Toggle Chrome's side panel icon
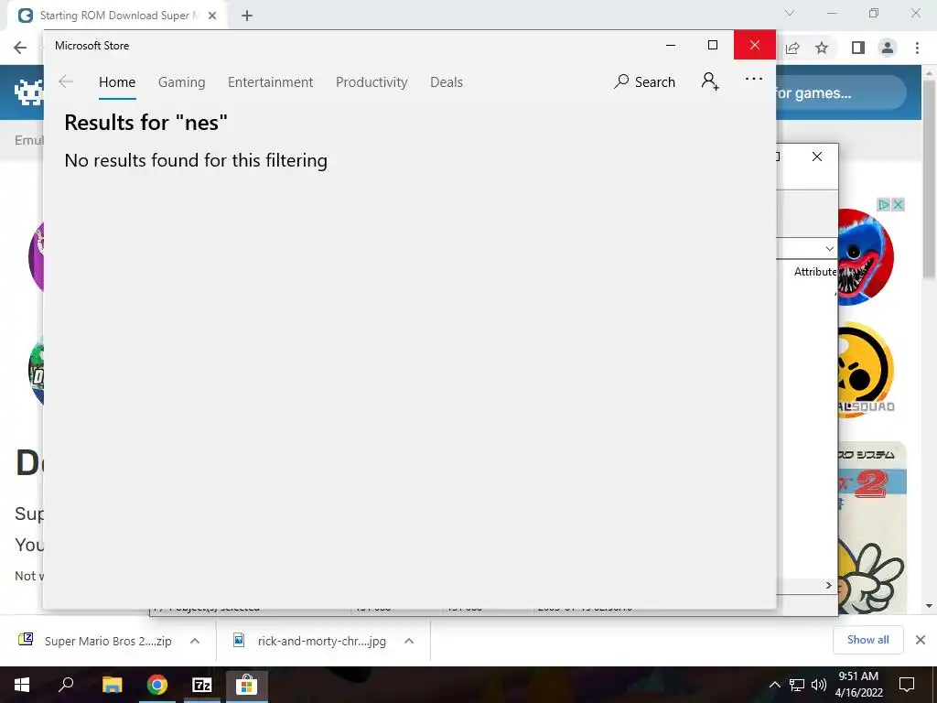 (x=858, y=48)
